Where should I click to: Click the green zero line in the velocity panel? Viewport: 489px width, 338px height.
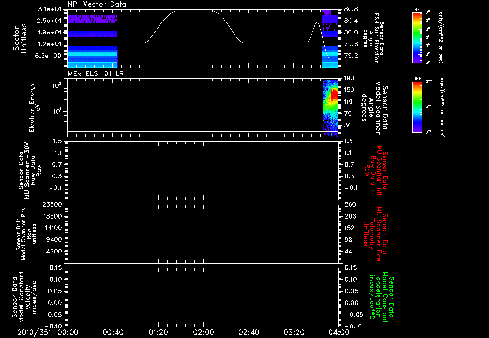point(203,303)
